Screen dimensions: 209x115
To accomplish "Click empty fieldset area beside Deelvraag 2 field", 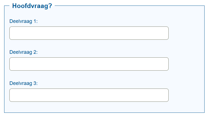I will [187, 64].
